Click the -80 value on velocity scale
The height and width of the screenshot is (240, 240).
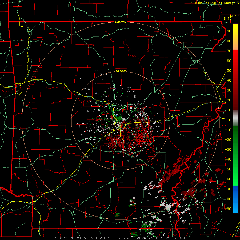tap(228, 199)
